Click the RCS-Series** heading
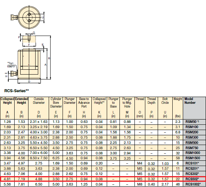The width and height of the screenshot is (206, 187). pyautogui.click(x=16, y=91)
